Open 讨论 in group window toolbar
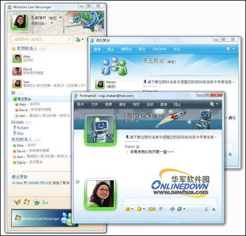Screen dimensions: 246x236 tap(177, 49)
